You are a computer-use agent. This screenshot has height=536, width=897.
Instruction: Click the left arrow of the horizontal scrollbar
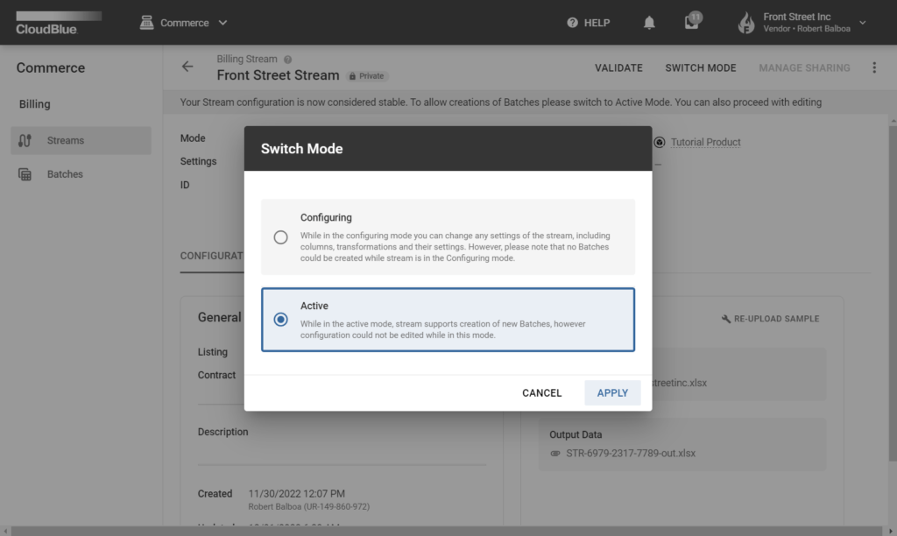pyautogui.click(x=6, y=532)
